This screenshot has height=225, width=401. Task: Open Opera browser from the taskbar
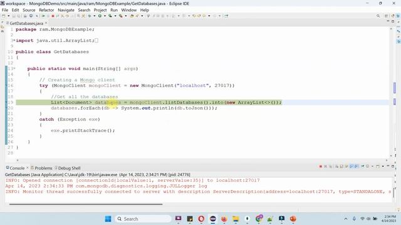tap(201, 219)
